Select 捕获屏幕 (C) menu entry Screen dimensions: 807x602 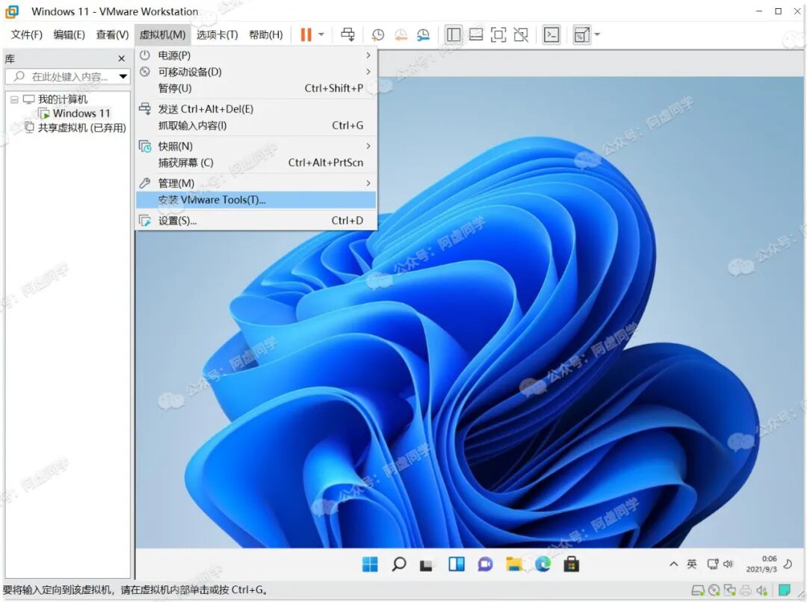click(x=256, y=162)
